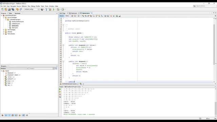This screenshot has height=122, width=217.
Task: Collapse the Source Packages tree node
Action: (x=4, y=18)
